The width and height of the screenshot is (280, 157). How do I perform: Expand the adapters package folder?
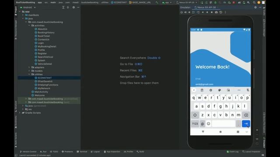[29, 68]
